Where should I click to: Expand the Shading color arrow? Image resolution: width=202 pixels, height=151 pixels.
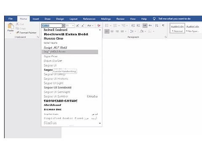(x=145, y=31)
